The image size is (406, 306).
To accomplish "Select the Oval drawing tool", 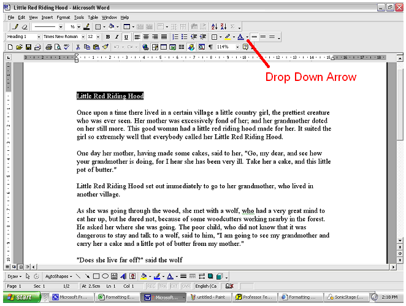I will coord(105,277).
